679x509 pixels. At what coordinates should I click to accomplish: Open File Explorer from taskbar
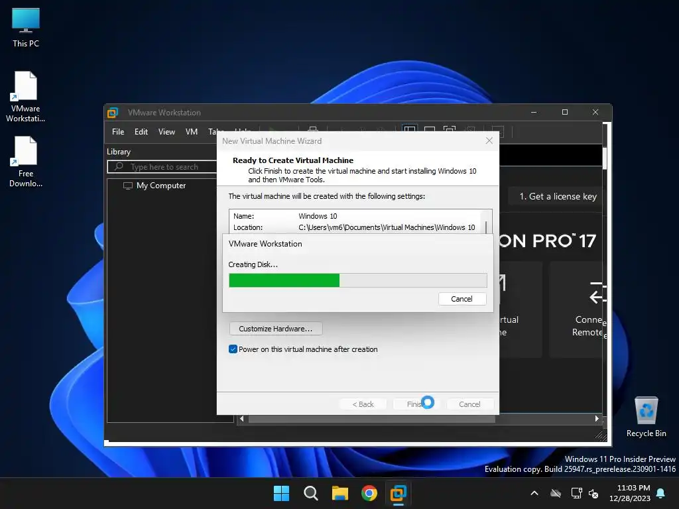340,493
